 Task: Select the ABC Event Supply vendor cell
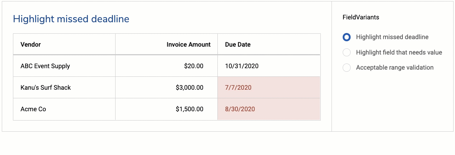click(45, 66)
